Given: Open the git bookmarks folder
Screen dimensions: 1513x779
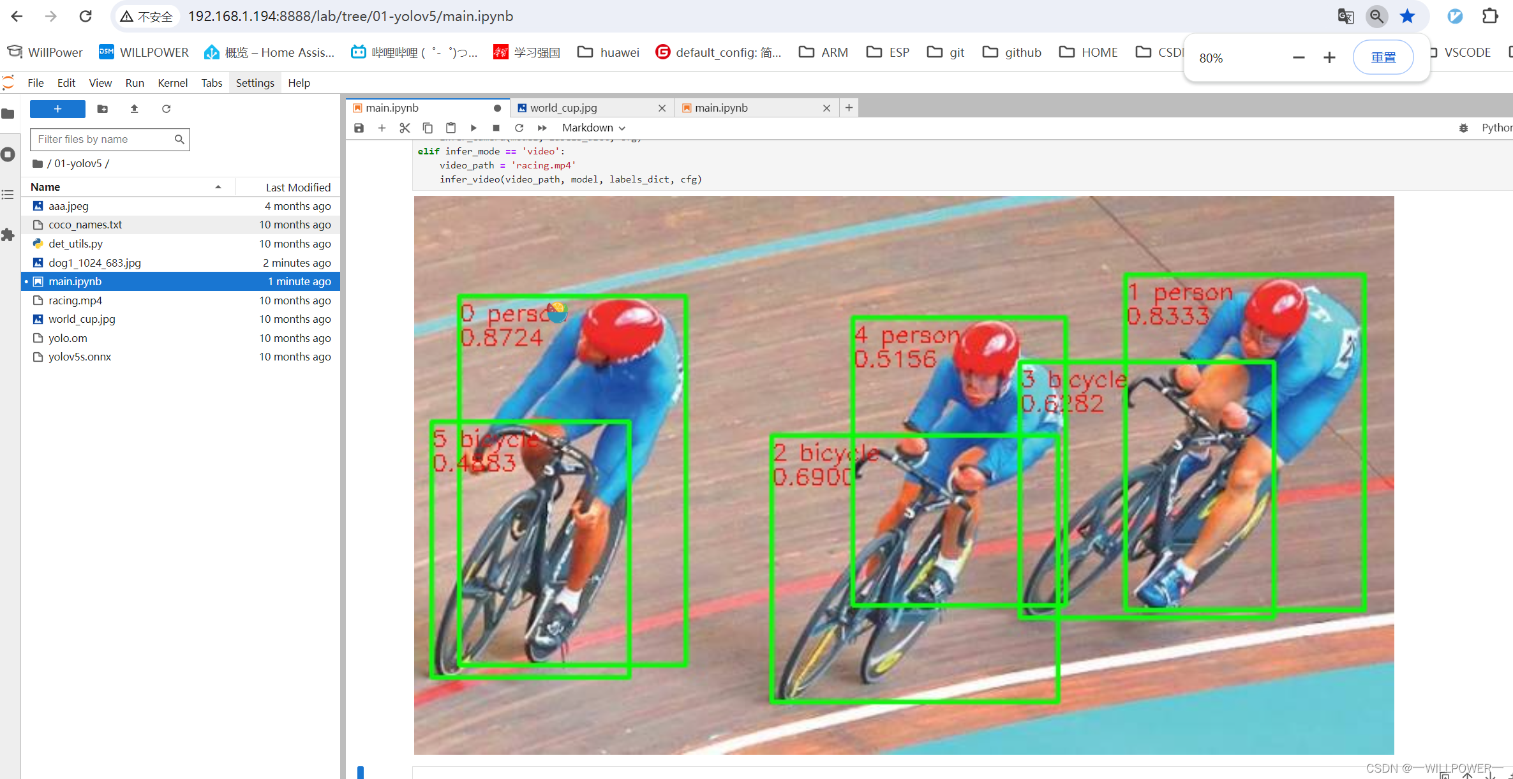Looking at the screenshot, I should pyautogui.click(x=946, y=52).
